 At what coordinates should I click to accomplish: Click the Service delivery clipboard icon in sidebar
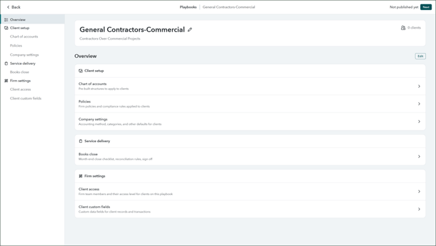(x=6, y=63)
